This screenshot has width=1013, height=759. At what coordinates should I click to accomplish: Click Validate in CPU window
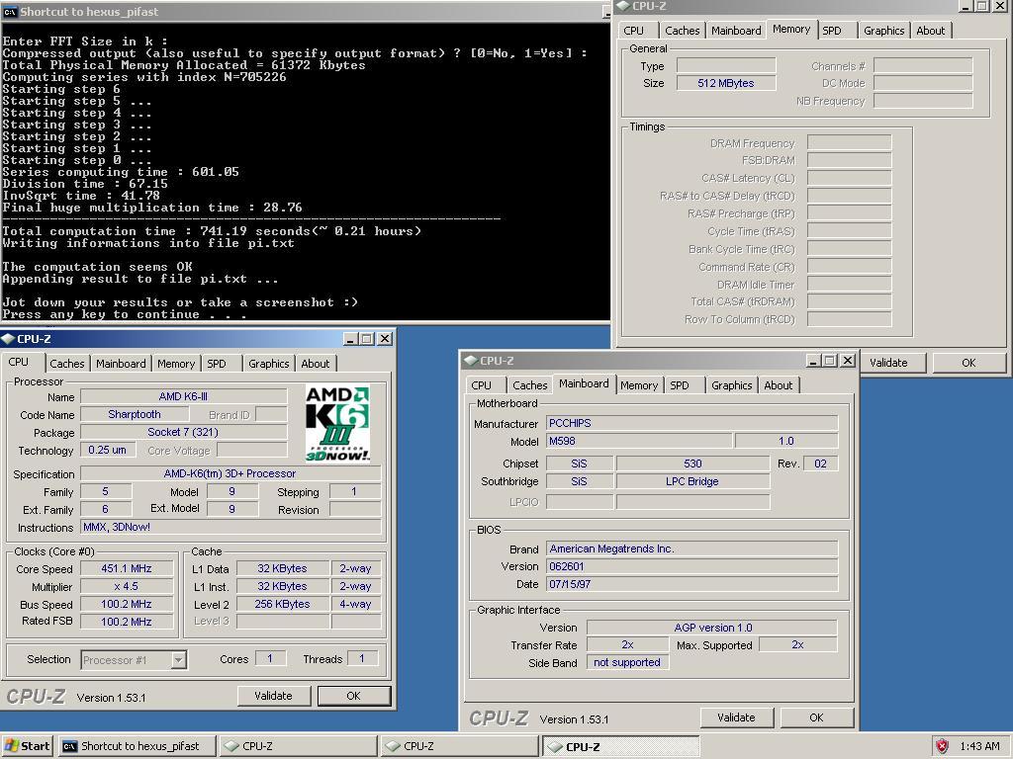(274, 696)
